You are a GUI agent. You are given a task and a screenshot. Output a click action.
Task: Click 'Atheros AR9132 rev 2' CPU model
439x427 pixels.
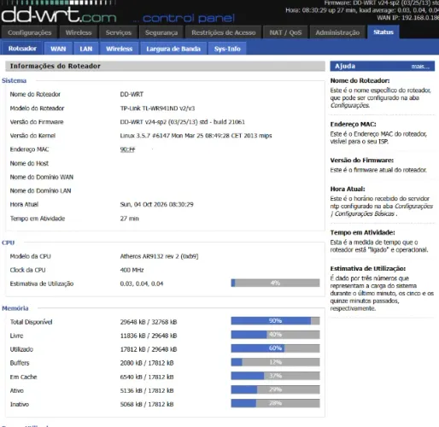(x=159, y=256)
